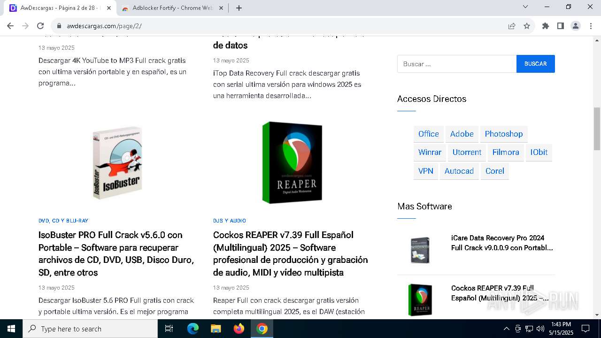Open the Photoshop shortcut tag
The height and width of the screenshot is (338, 601).
click(x=504, y=134)
